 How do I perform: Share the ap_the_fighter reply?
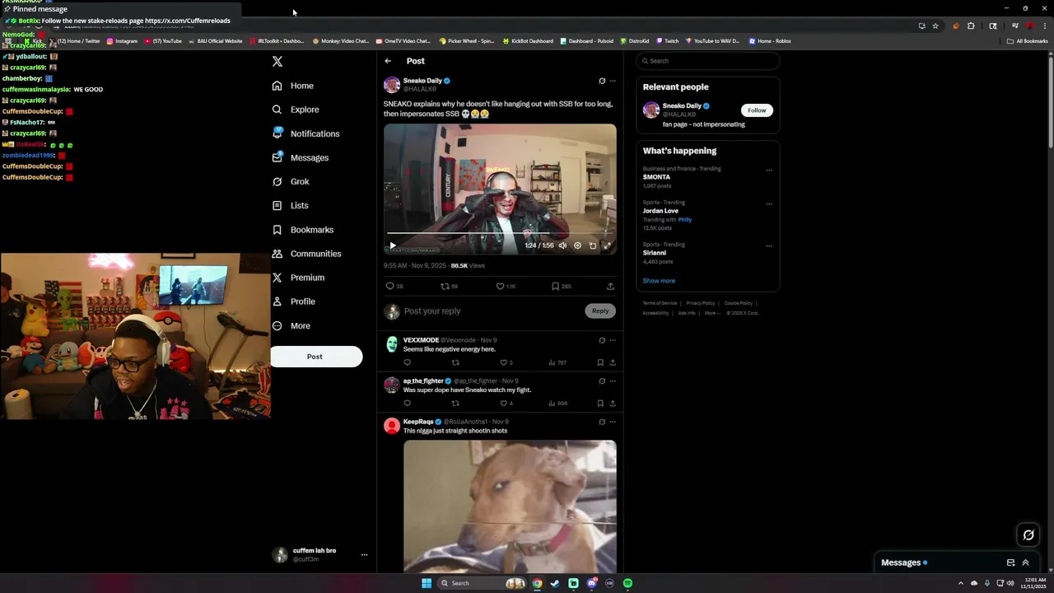coord(613,404)
